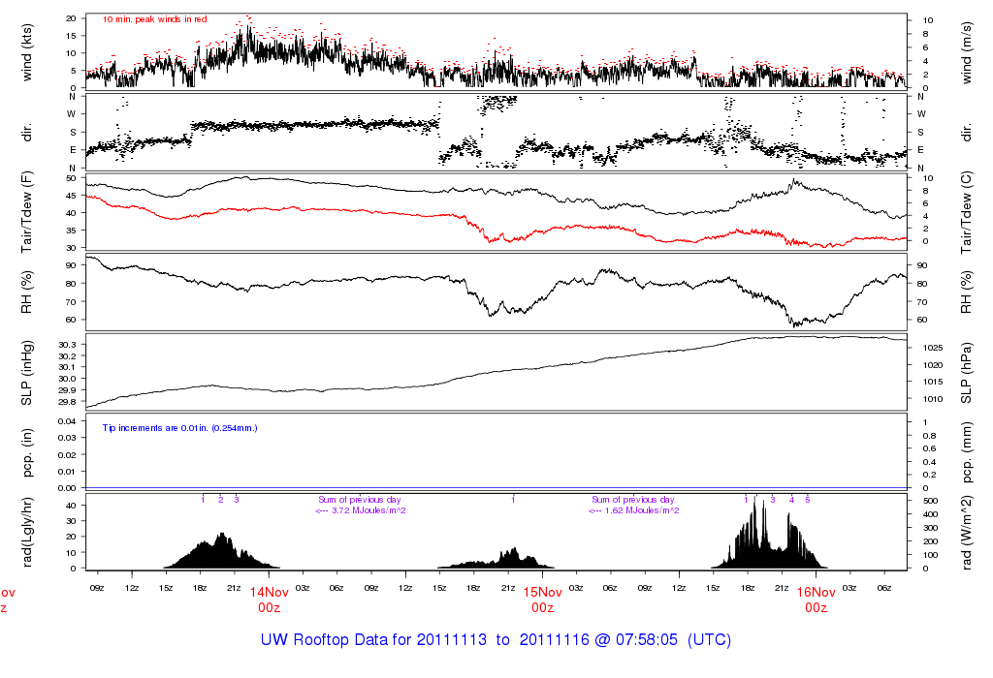
Task: Click the 'Tair/Tdew (F)' axis label
Action: 26,213
